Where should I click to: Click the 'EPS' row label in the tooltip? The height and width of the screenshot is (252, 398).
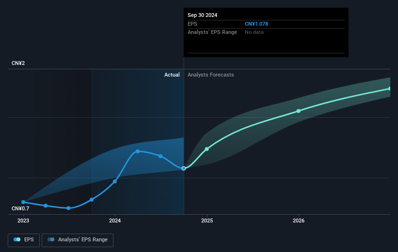point(192,24)
